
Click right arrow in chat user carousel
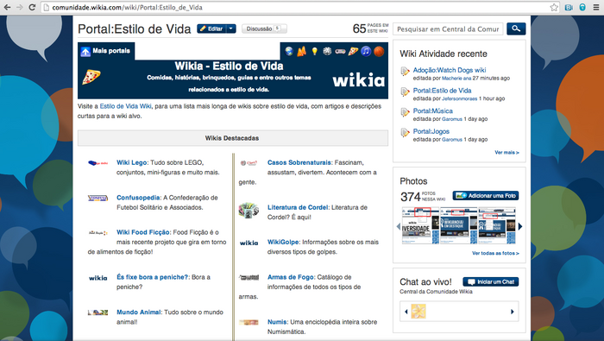(x=513, y=312)
